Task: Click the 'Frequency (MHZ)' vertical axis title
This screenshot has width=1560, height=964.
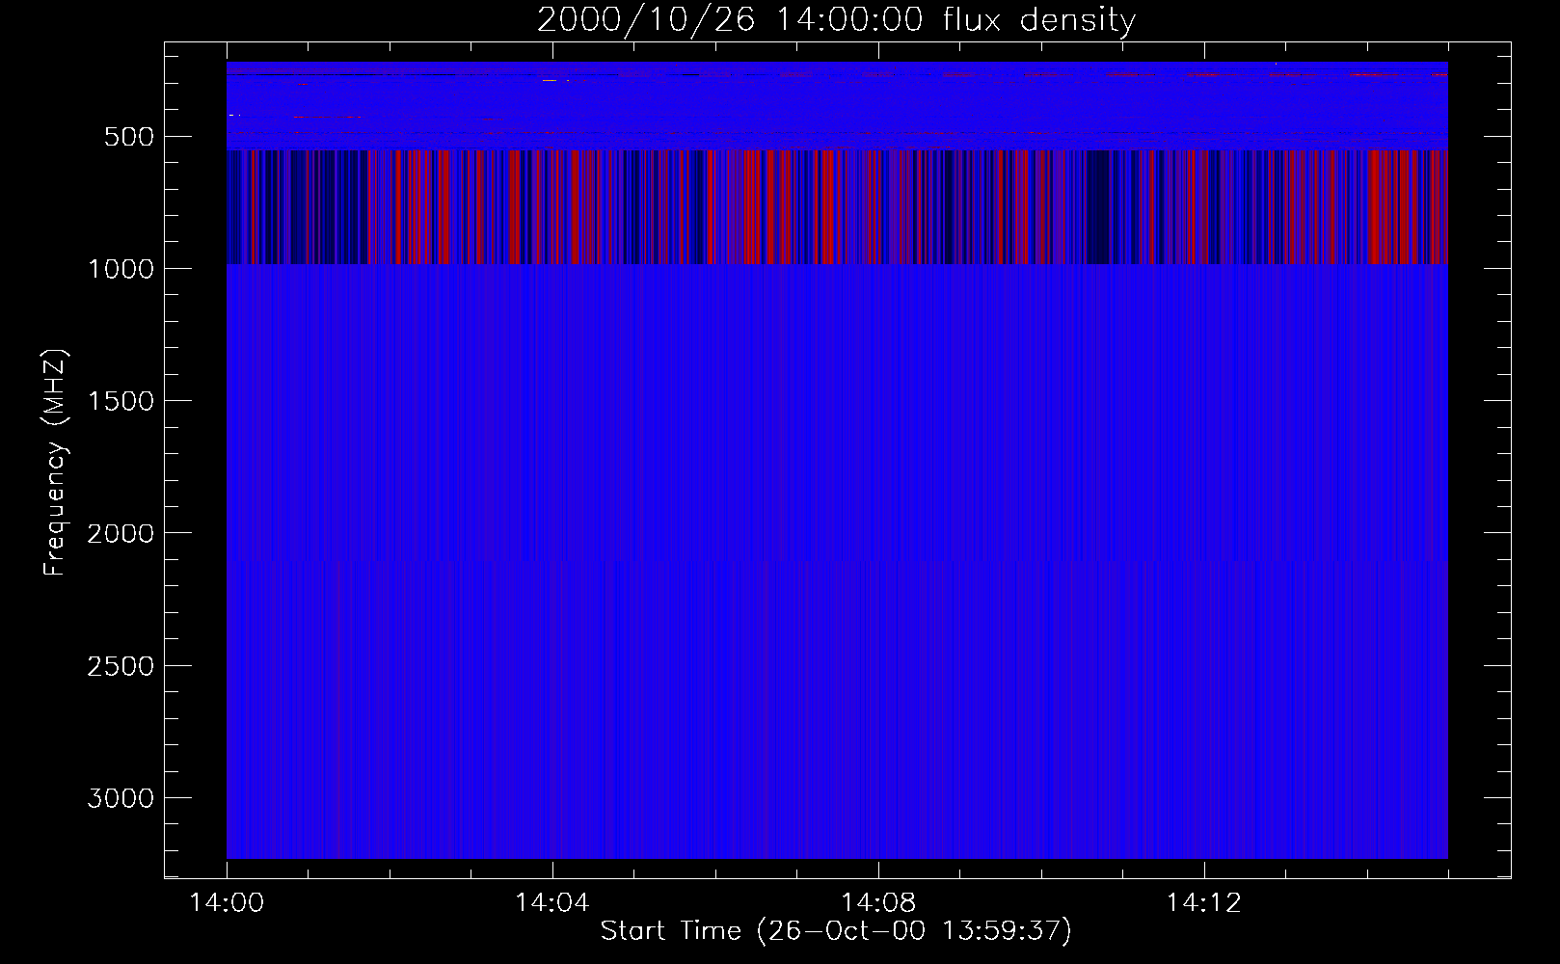Action: [x=55, y=463]
